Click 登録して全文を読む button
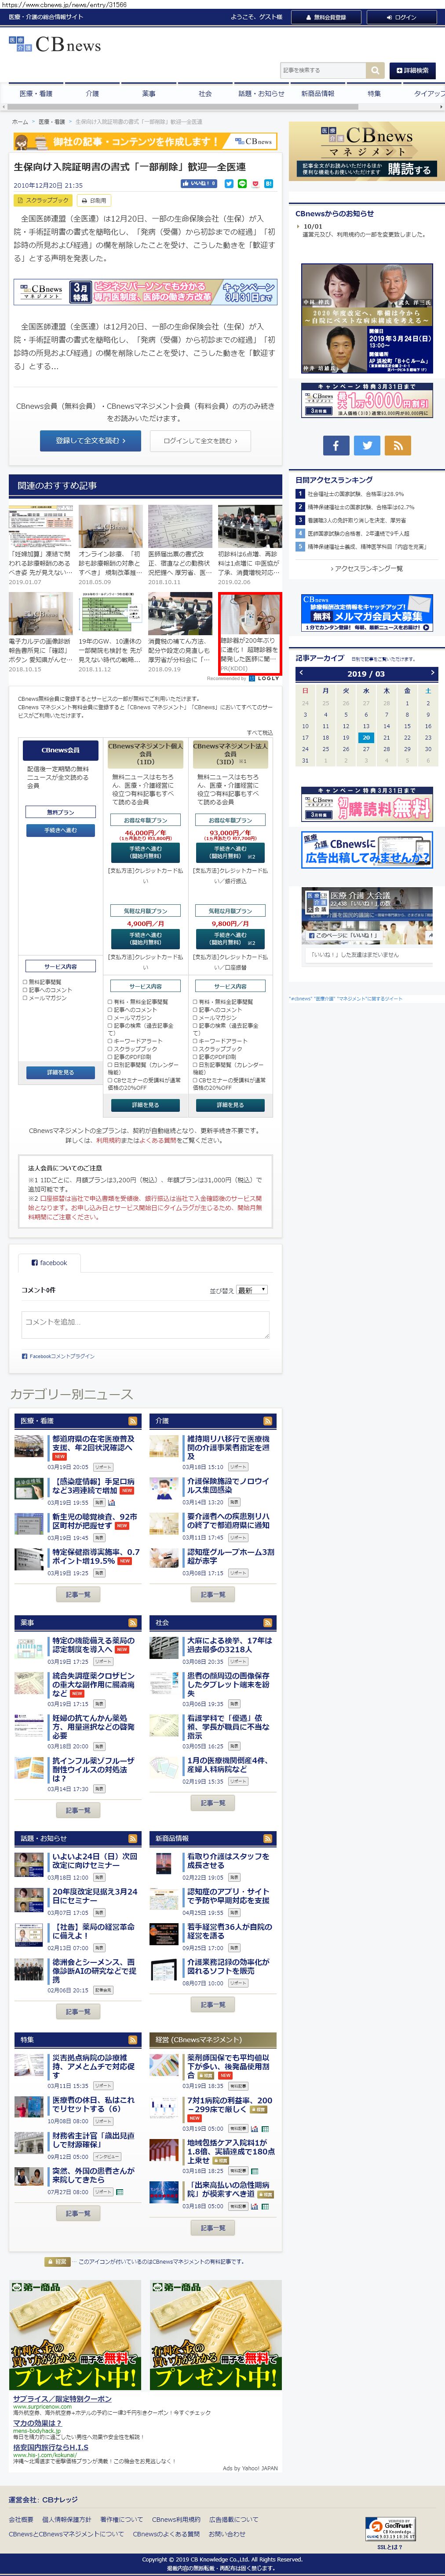Image resolution: width=445 pixels, height=2576 pixels. pos(91,440)
